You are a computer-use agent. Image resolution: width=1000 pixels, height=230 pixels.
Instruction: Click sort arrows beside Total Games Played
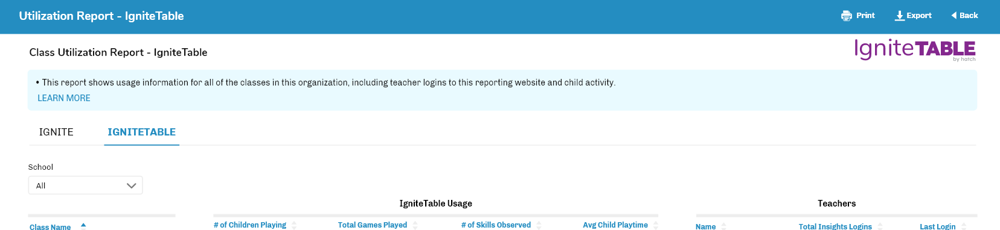click(415, 225)
